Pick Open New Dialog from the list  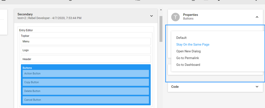coord(188,51)
